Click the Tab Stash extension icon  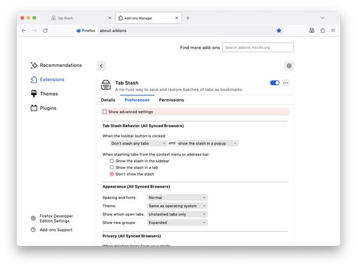tap(106, 85)
